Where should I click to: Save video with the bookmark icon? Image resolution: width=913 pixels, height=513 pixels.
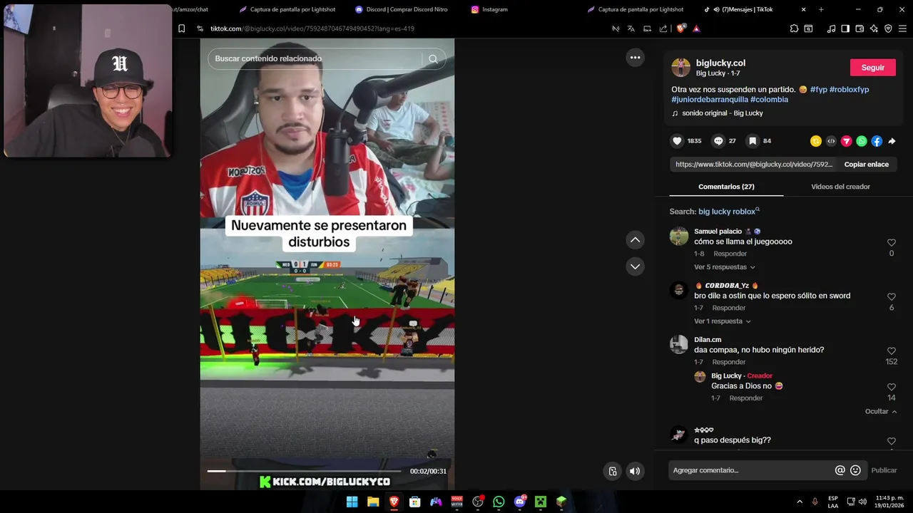(753, 141)
